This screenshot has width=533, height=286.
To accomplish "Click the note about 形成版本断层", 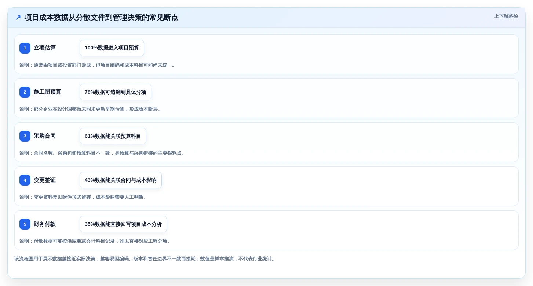I will [x=91, y=109].
